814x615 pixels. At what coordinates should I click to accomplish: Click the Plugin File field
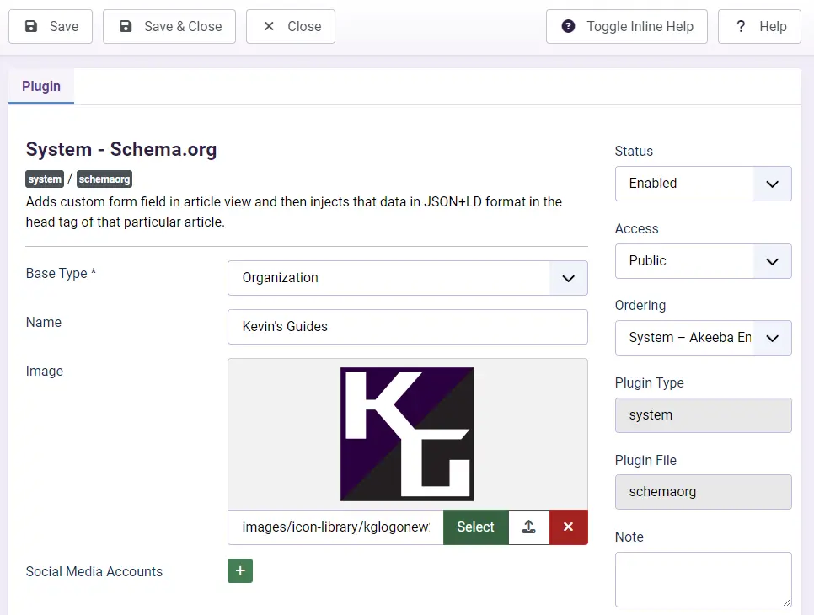[703, 492]
